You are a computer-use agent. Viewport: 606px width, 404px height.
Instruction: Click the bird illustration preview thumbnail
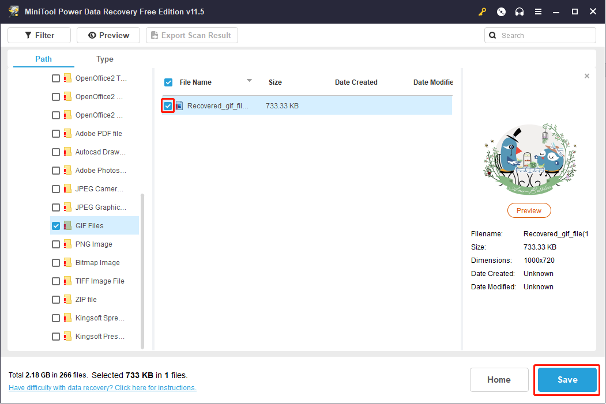tap(529, 158)
